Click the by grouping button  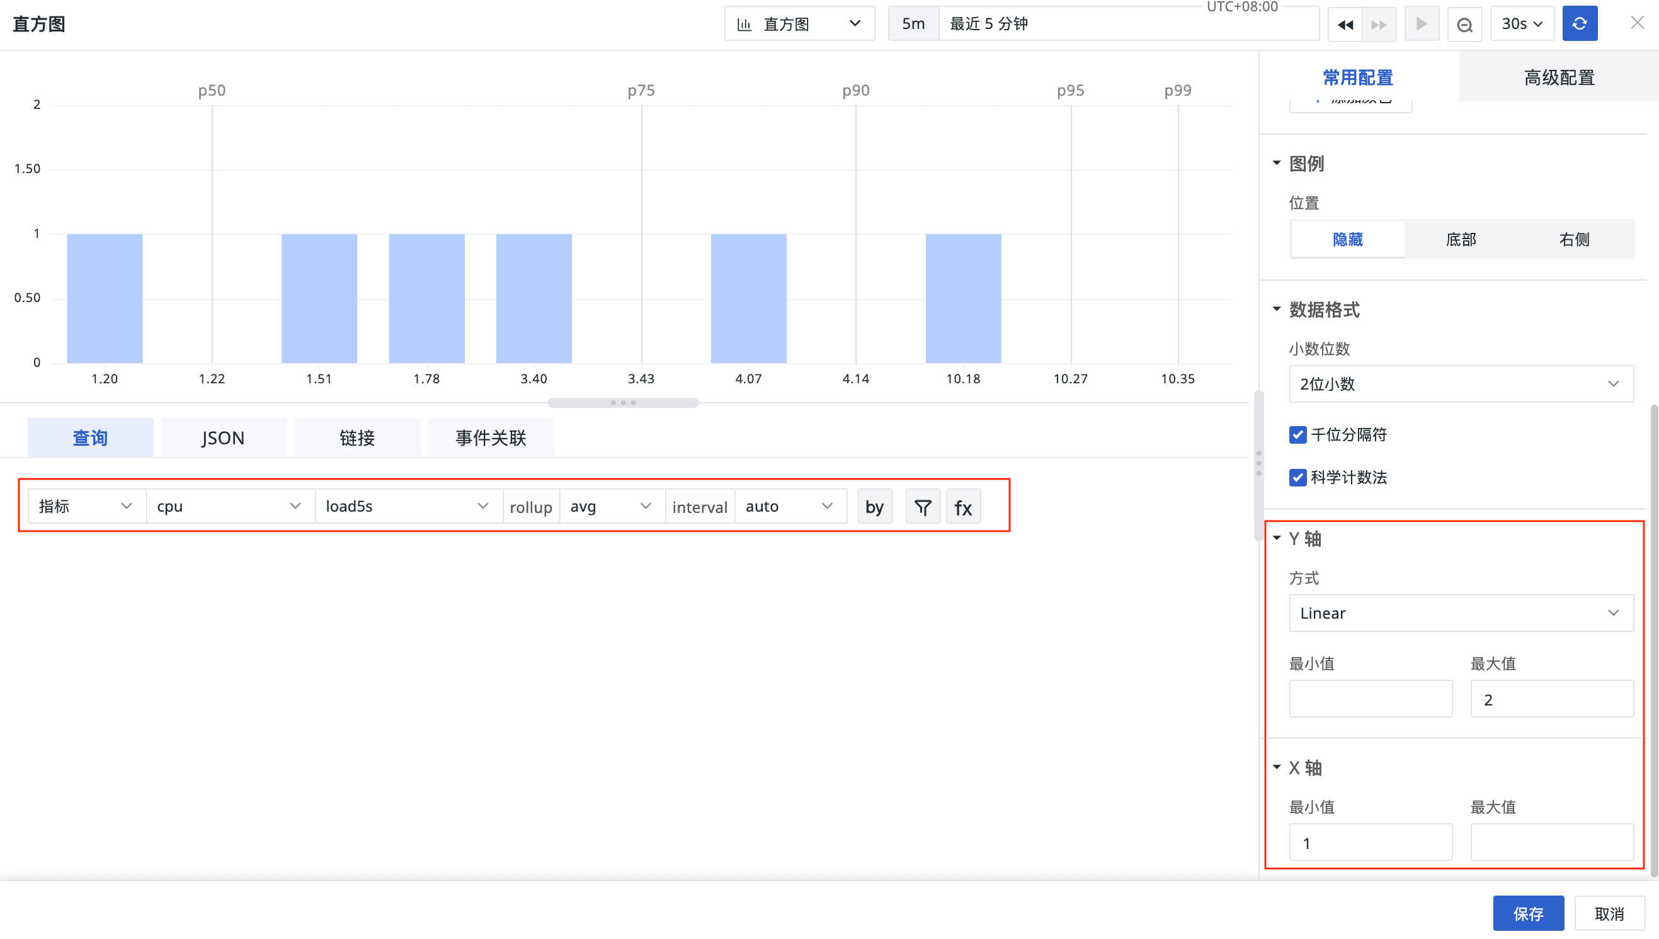pos(874,507)
